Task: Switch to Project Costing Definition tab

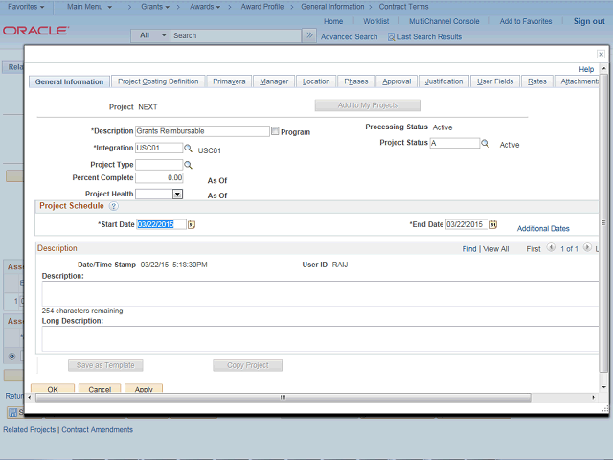Action: click(157, 81)
